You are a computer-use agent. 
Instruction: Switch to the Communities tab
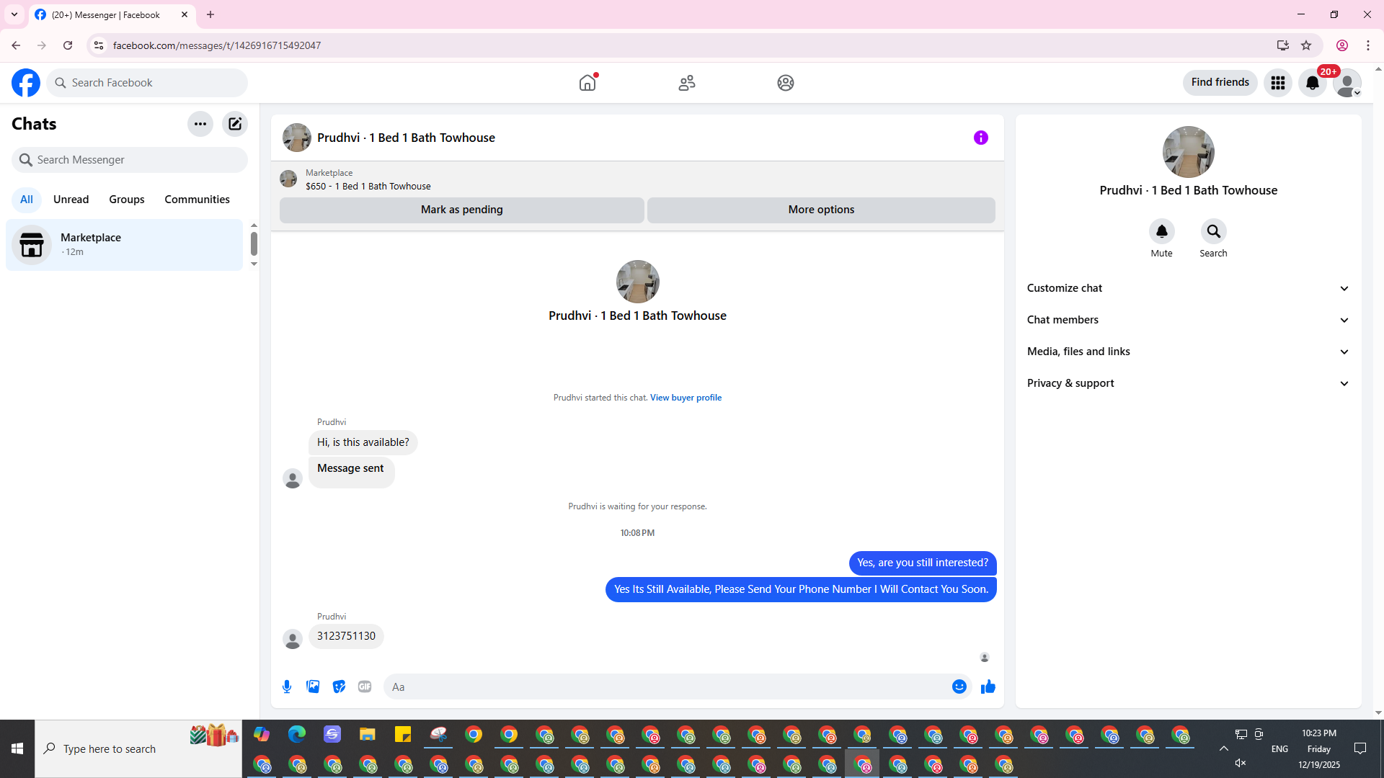pyautogui.click(x=197, y=200)
